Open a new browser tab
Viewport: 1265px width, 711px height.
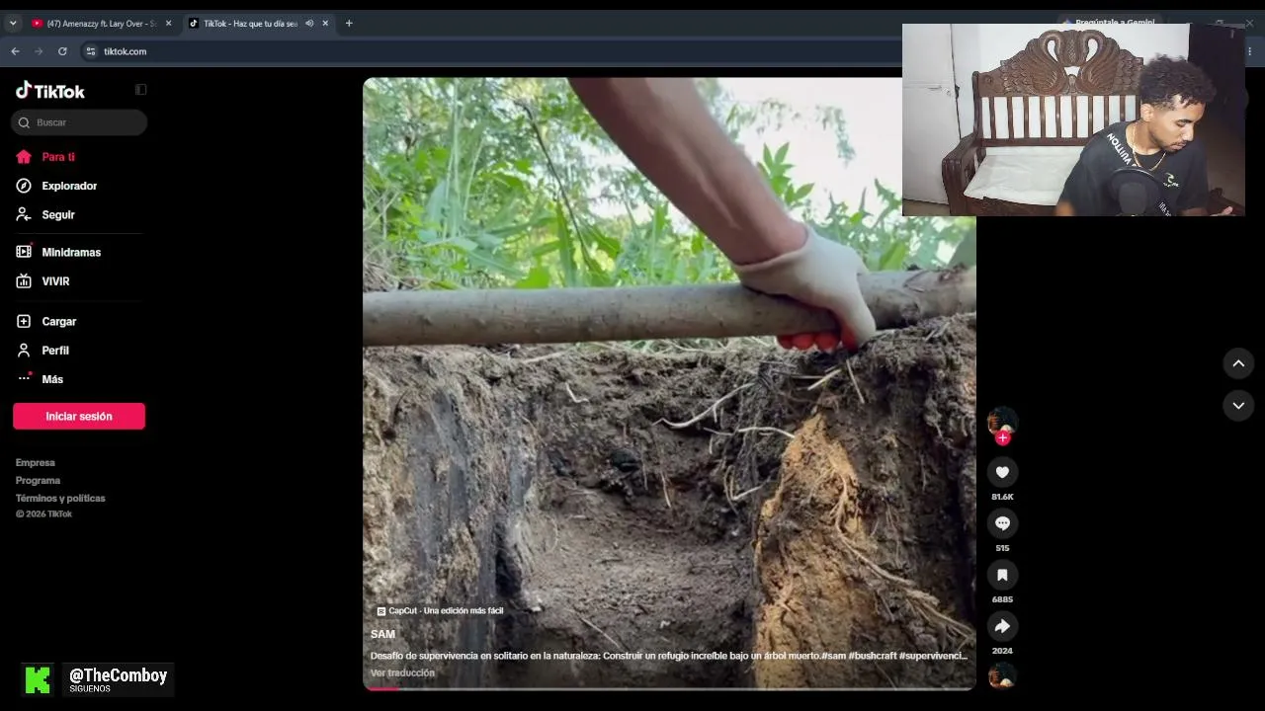tap(349, 23)
